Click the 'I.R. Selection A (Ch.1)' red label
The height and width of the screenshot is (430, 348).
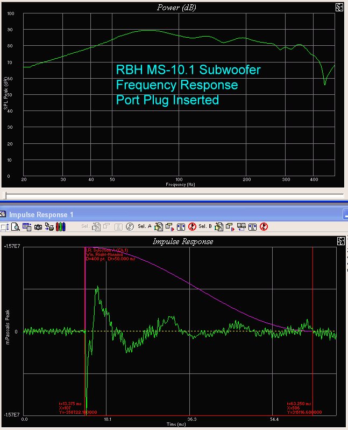106,250
